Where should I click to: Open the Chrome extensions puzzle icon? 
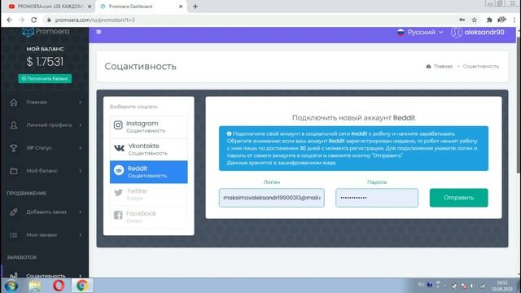pos(489,20)
